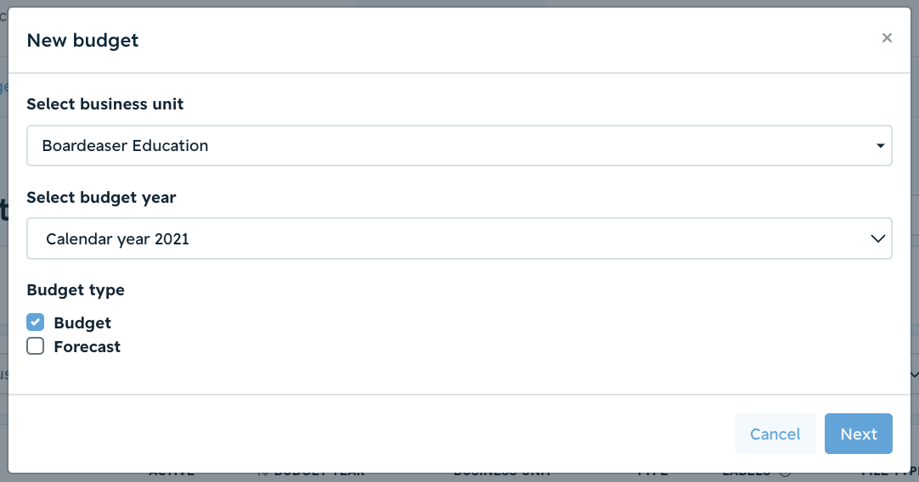The height and width of the screenshot is (482, 919).
Task: Click the Select business unit label
Action: pyautogui.click(x=105, y=104)
